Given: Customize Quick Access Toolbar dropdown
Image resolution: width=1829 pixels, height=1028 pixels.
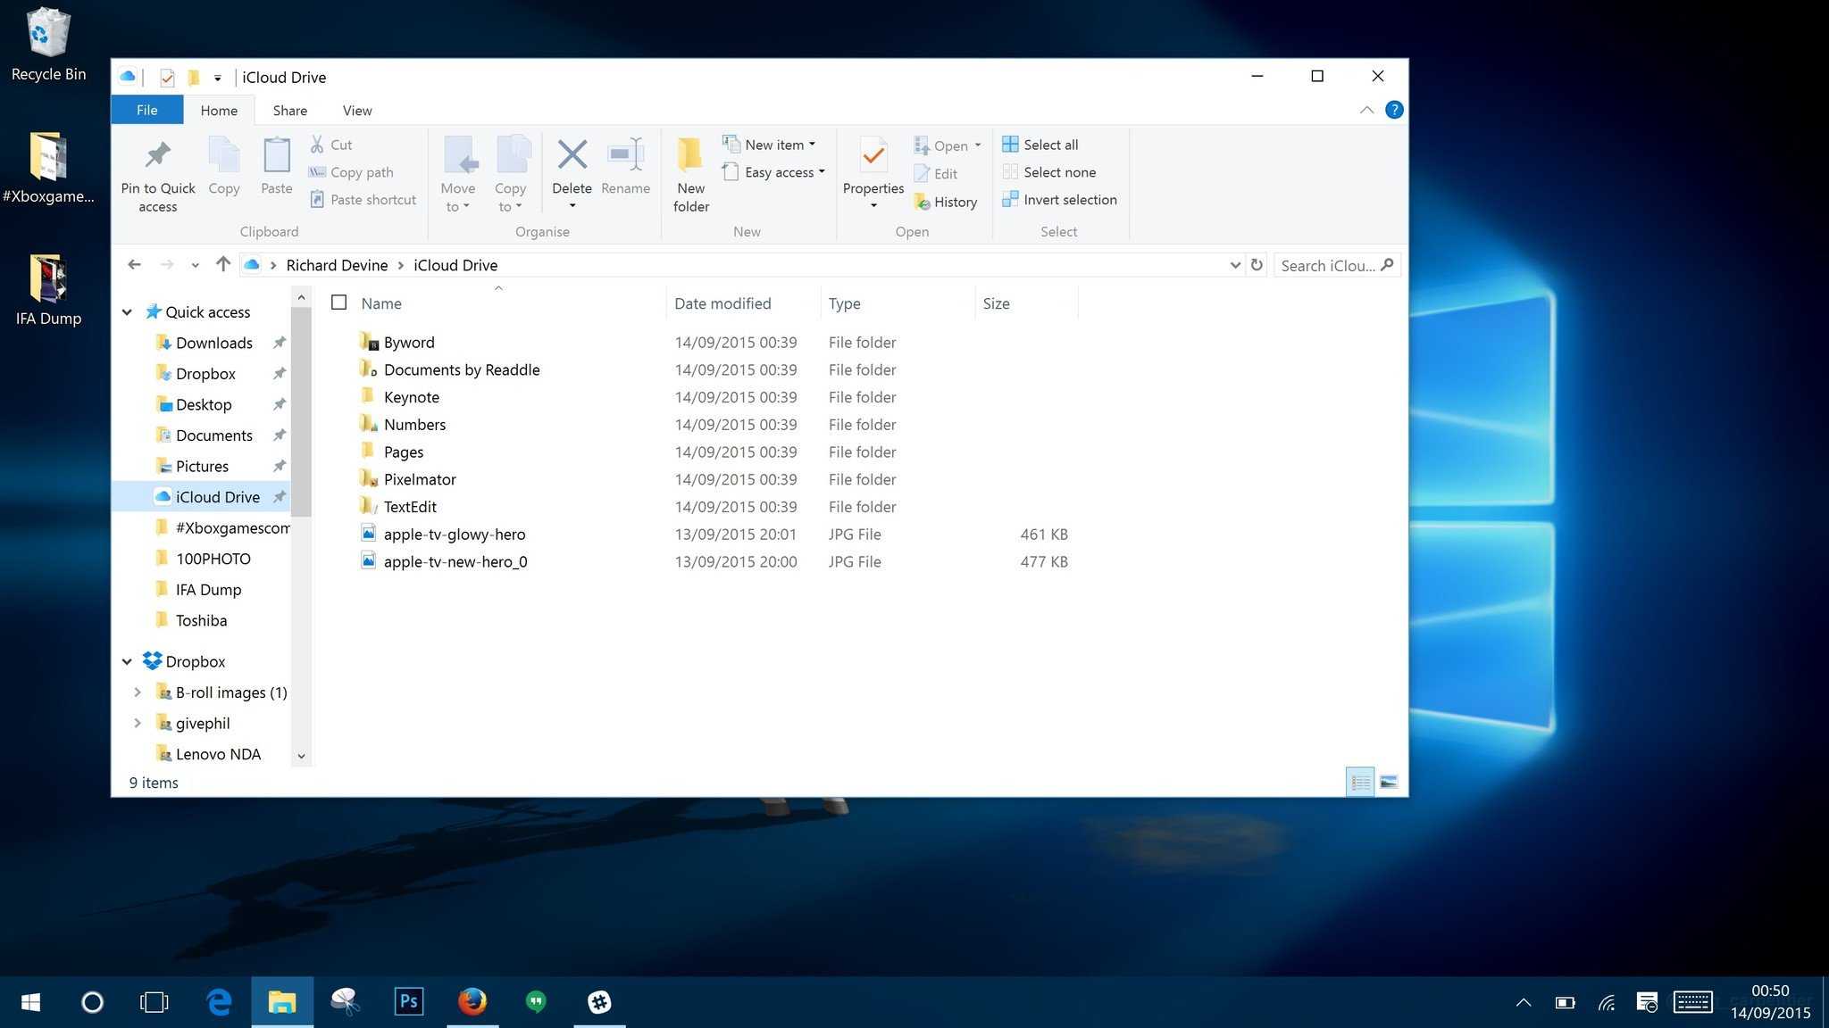Looking at the screenshot, I should pyautogui.click(x=217, y=78).
